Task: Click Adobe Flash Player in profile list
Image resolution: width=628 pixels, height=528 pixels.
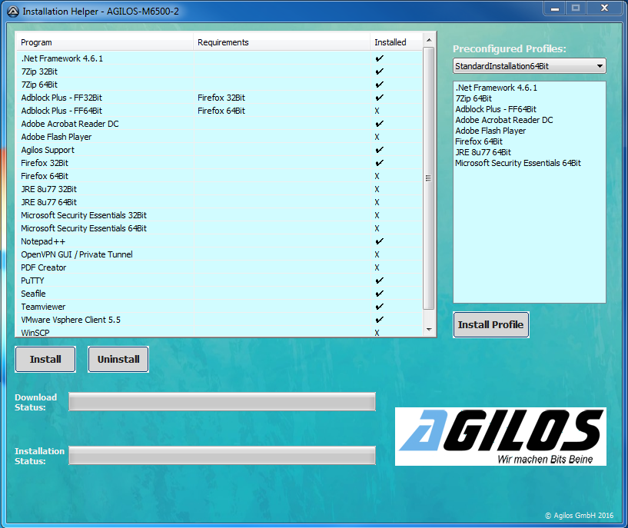Action: coord(490,131)
